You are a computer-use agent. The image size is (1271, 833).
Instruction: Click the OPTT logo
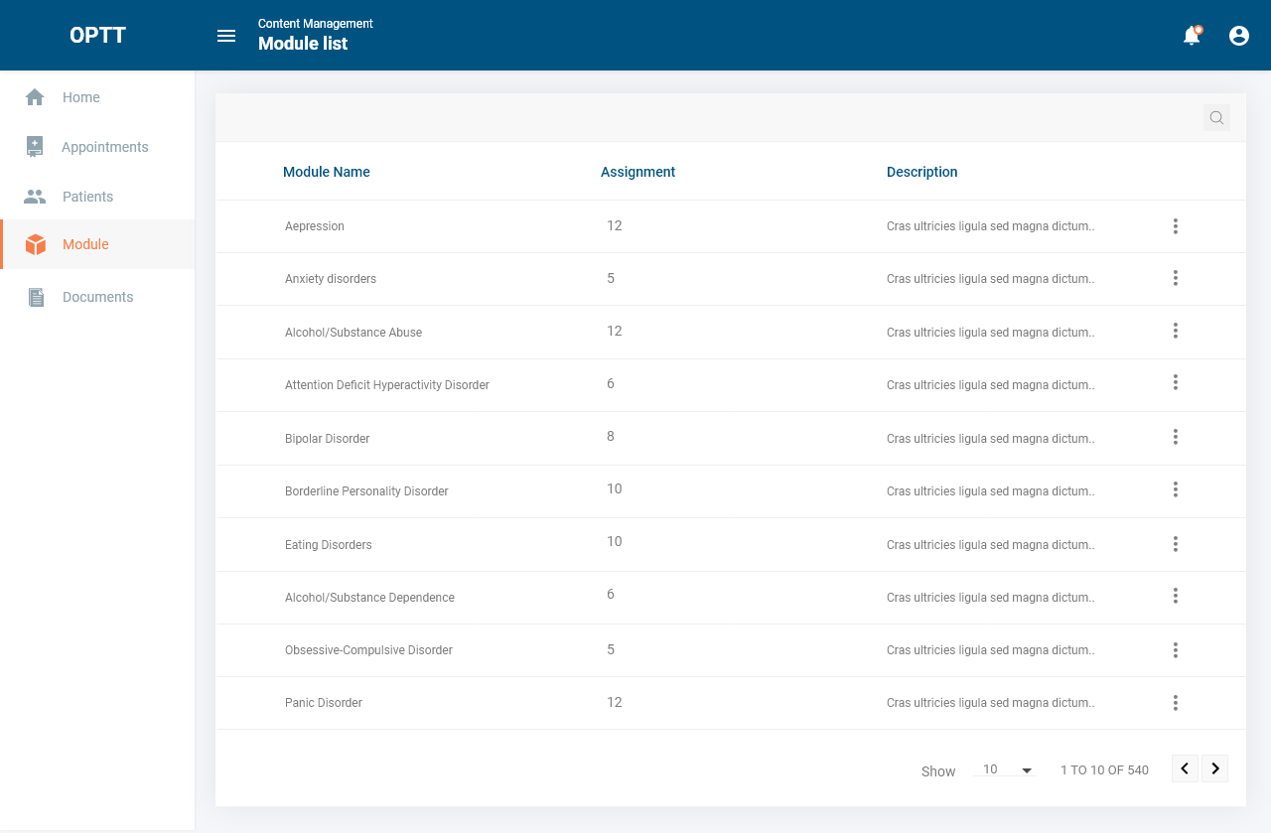click(97, 36)
